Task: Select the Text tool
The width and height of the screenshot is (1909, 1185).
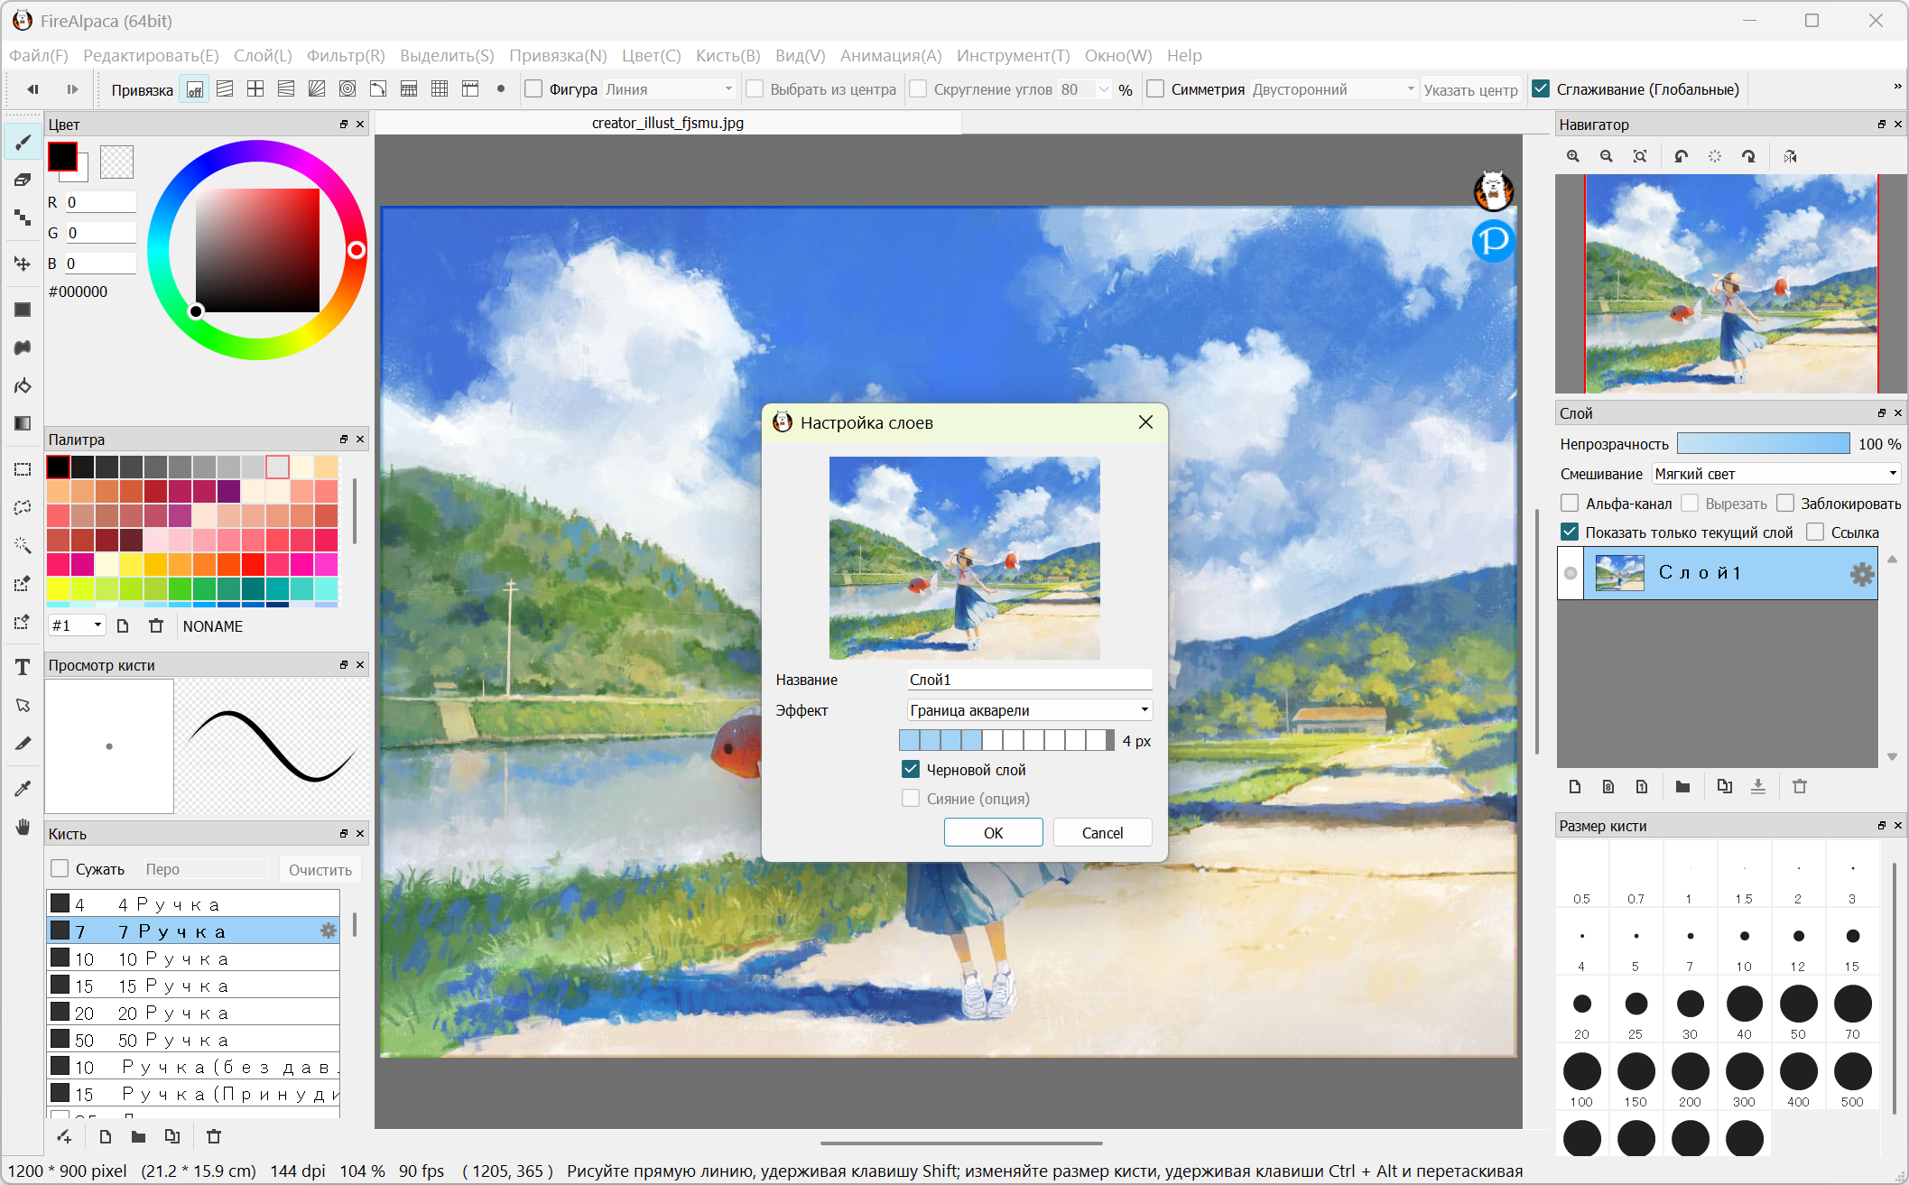Action: click(23, 667)
